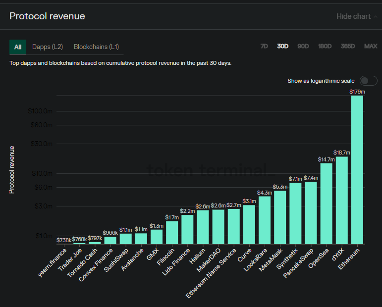Click the SushiSwap bar
Screen dimensions: 382x307
click(x=126, y=239)
